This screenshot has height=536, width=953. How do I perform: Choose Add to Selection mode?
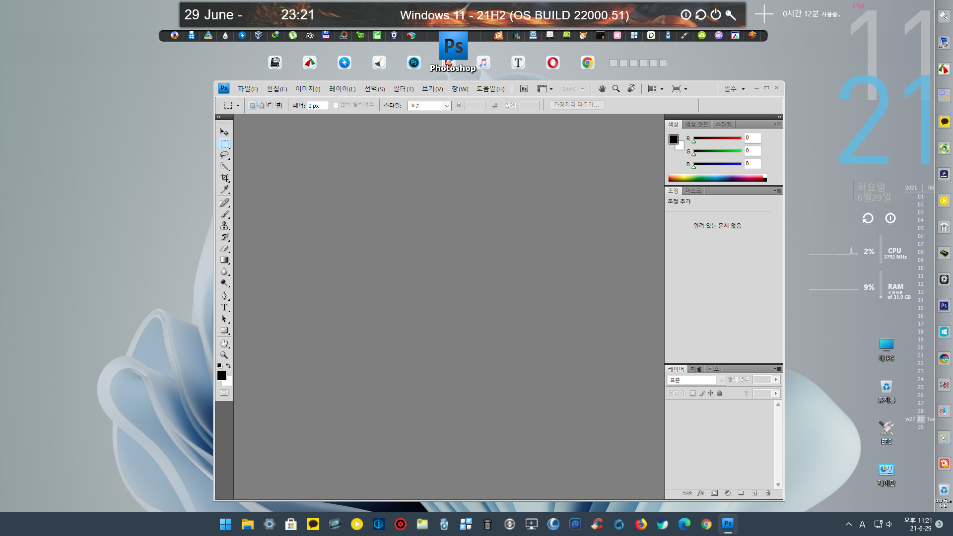261,105
